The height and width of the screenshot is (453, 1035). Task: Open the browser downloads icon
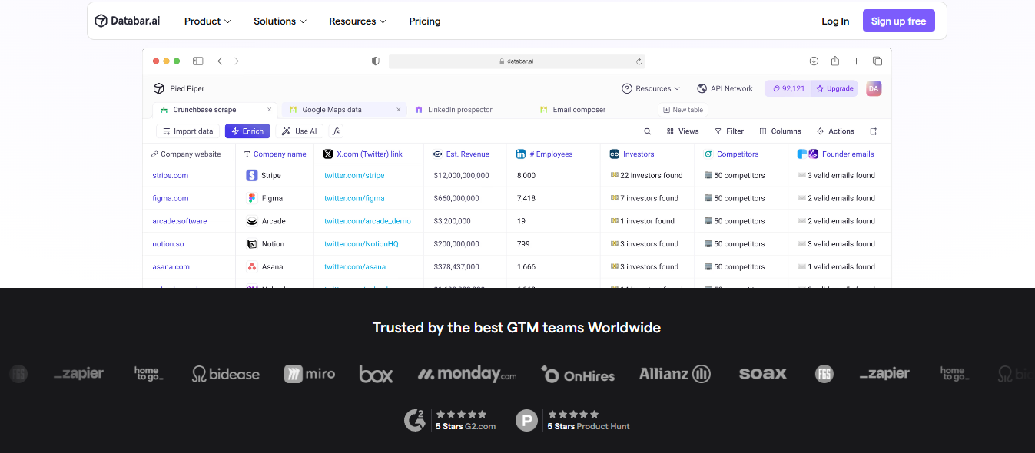[x=814, y=61]
